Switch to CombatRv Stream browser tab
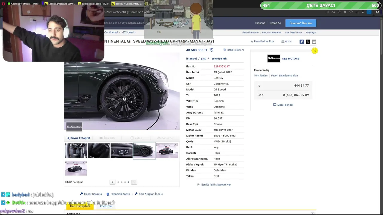Viewport: 383px width, 215px height. tap(23, 4)
